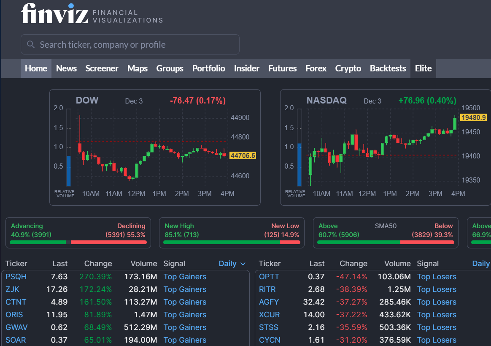Click the Advancing/Declining breadth bar
This screenshot has width=491, height=346.
click(x=78, y=242)
